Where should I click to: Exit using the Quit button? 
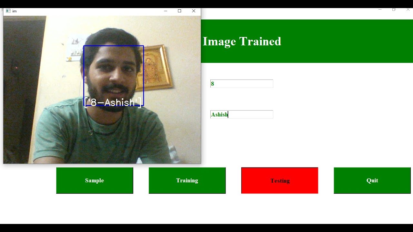pos(372,180)
